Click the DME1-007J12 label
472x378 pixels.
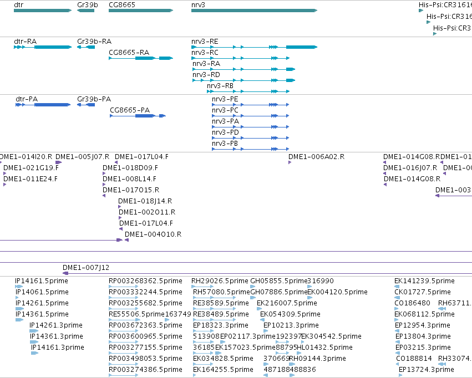point(86,268)
